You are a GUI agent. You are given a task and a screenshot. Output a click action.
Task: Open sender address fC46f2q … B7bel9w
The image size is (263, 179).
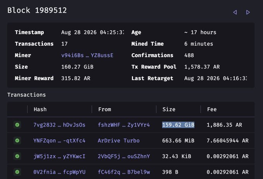click(x=124, y=172)
